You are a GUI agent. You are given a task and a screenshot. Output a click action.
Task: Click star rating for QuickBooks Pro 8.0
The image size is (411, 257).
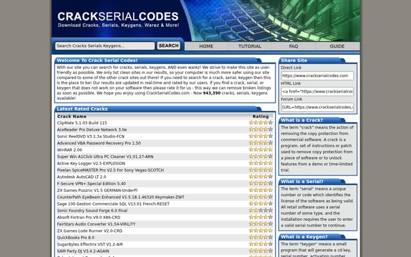(x=261, y=237)
